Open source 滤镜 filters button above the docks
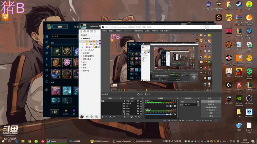 point(148,94)
